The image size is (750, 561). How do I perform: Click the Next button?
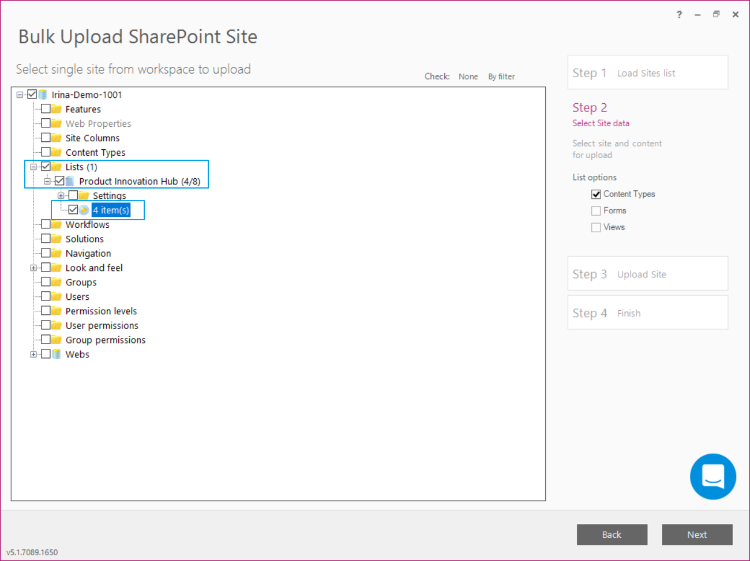[697, 534]
